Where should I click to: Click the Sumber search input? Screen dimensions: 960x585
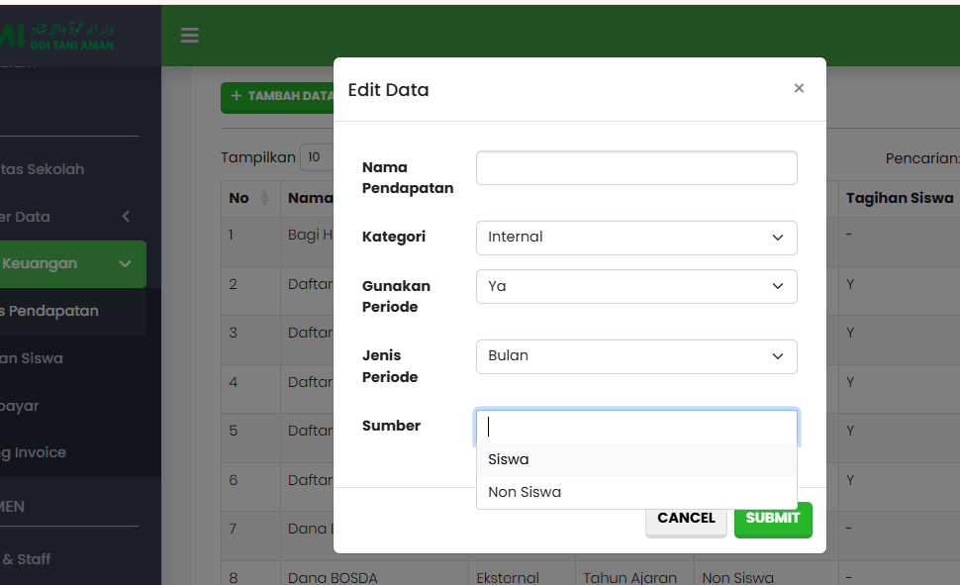636,427
